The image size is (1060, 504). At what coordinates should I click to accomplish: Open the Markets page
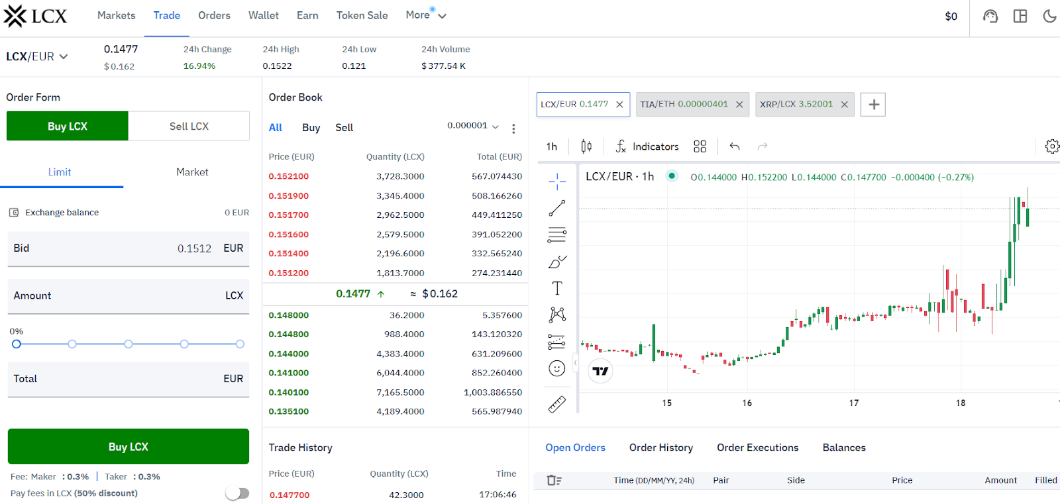pos(117,15)
